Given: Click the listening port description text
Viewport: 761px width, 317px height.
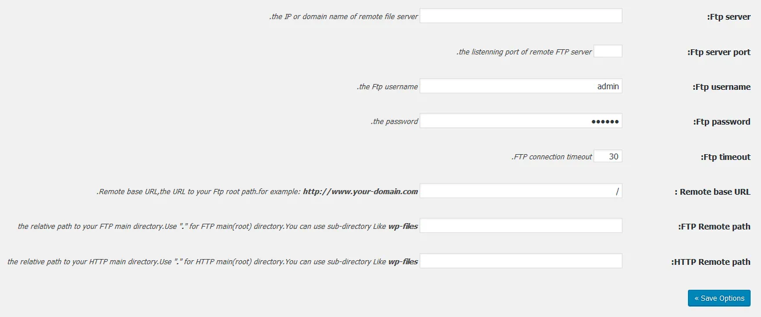Looking at the screenshot, I should click(524, 52).
